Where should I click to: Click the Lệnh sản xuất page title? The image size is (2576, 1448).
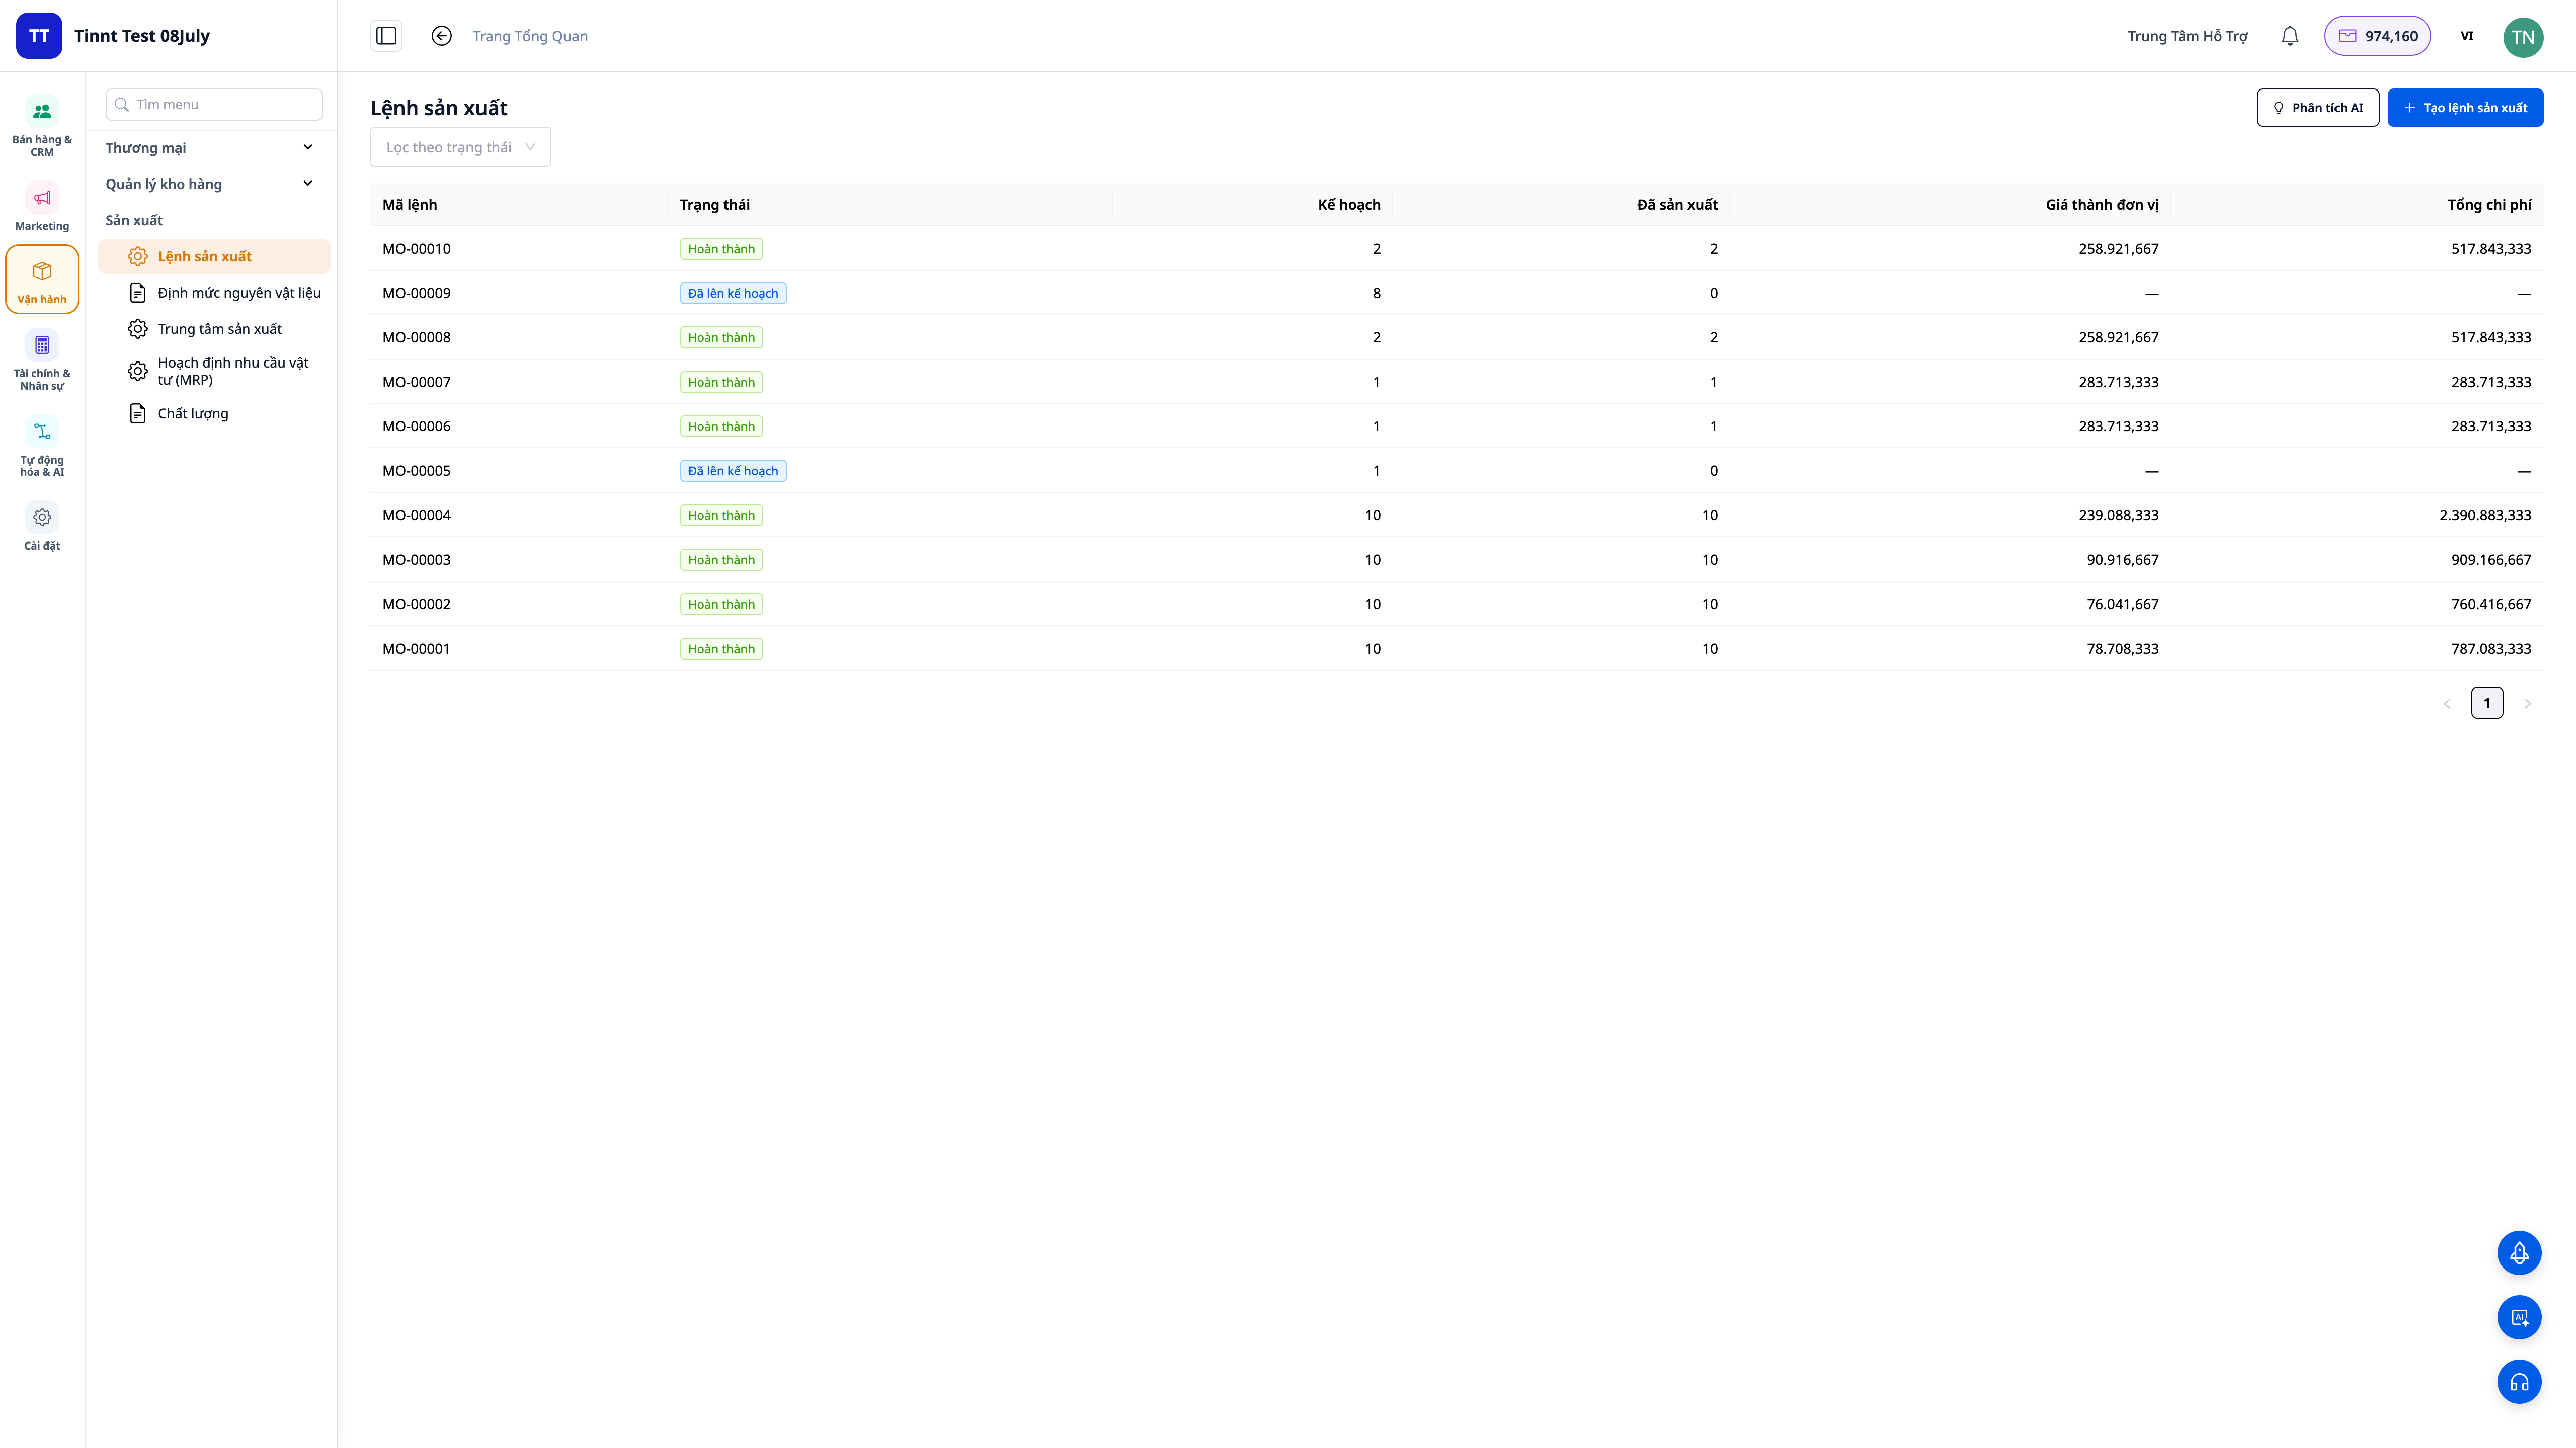pyautogui.click(x=439, y=108)
